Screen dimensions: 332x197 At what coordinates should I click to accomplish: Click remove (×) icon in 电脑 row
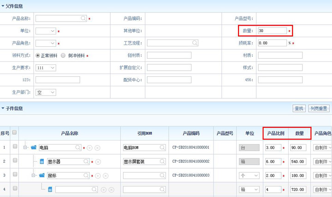pos(97,148)
